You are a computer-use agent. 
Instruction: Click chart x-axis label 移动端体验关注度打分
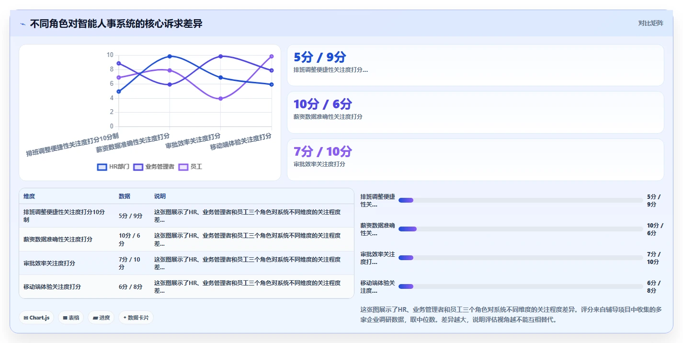click(241, 142)
